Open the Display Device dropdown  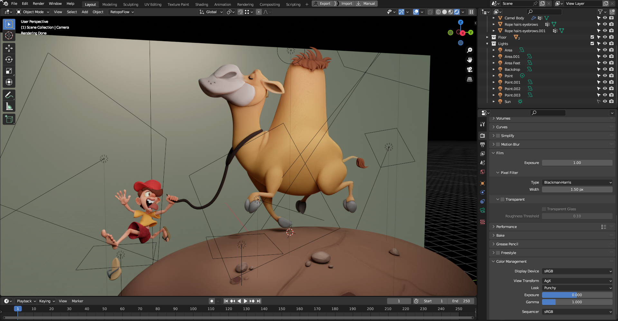click(x=577, y=271)
